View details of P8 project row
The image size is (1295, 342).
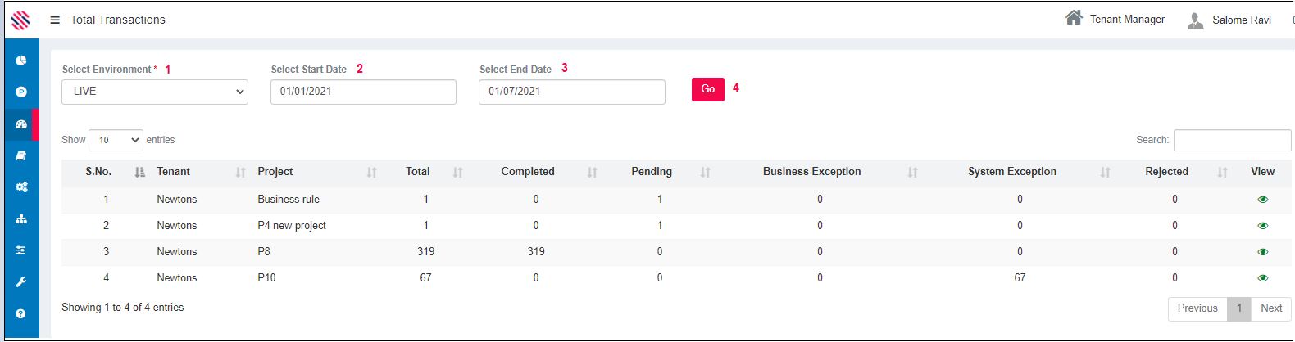coord(1262,252)
